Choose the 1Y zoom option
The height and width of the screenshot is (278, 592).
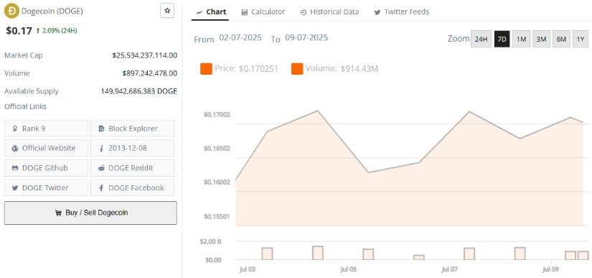click(x=581, y=39)
